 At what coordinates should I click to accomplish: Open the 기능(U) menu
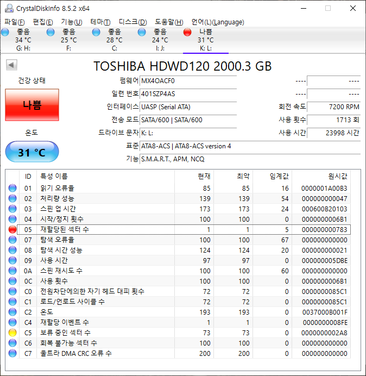[72, 22]
